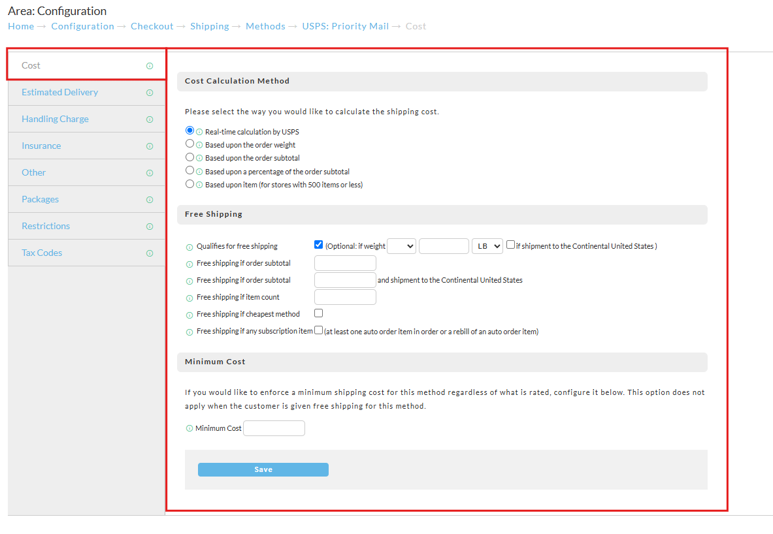Click first Free shipping order subtotal field

(x=345, y=263)
